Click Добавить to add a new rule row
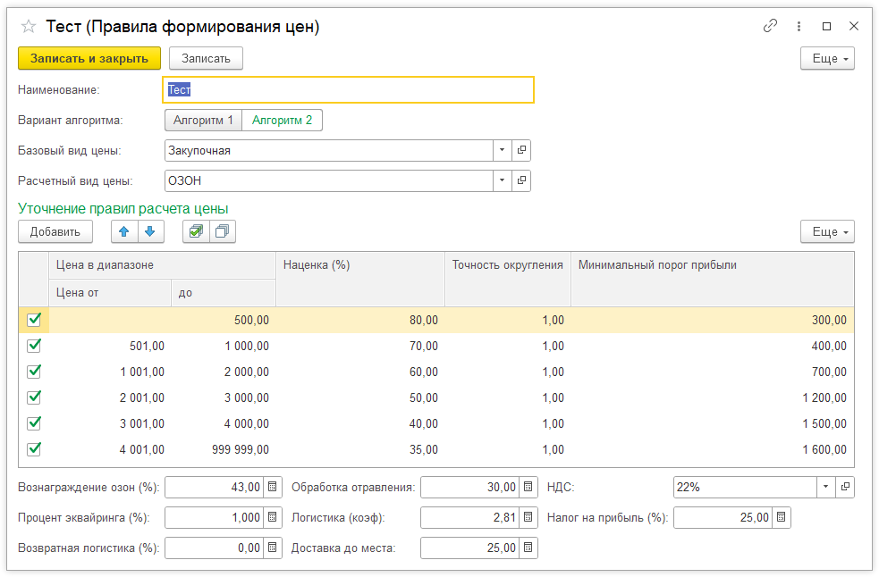Image resolution: width=879 pixels, height=577 pixels. (x=55, y=231)
